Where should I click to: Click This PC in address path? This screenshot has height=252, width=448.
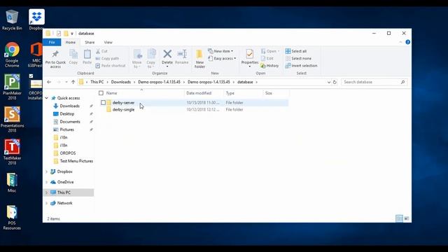(97, 82)
